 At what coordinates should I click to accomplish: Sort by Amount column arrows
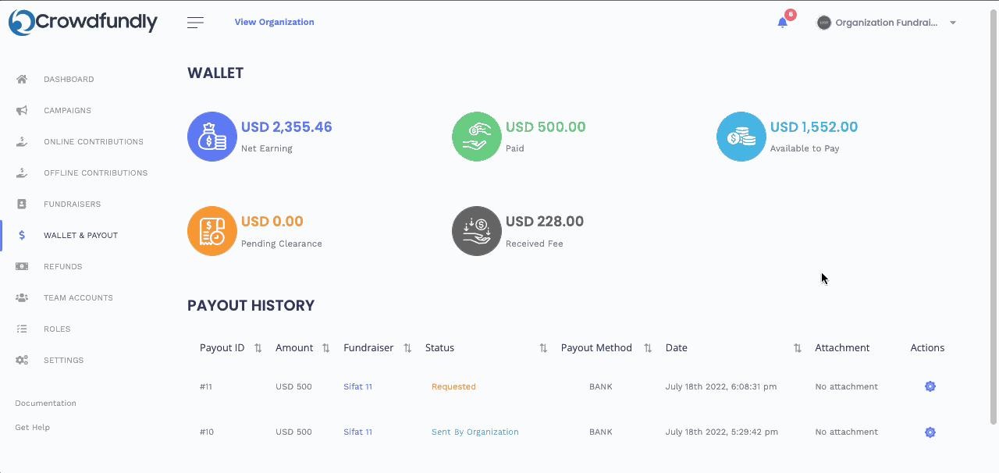[326, 348]
